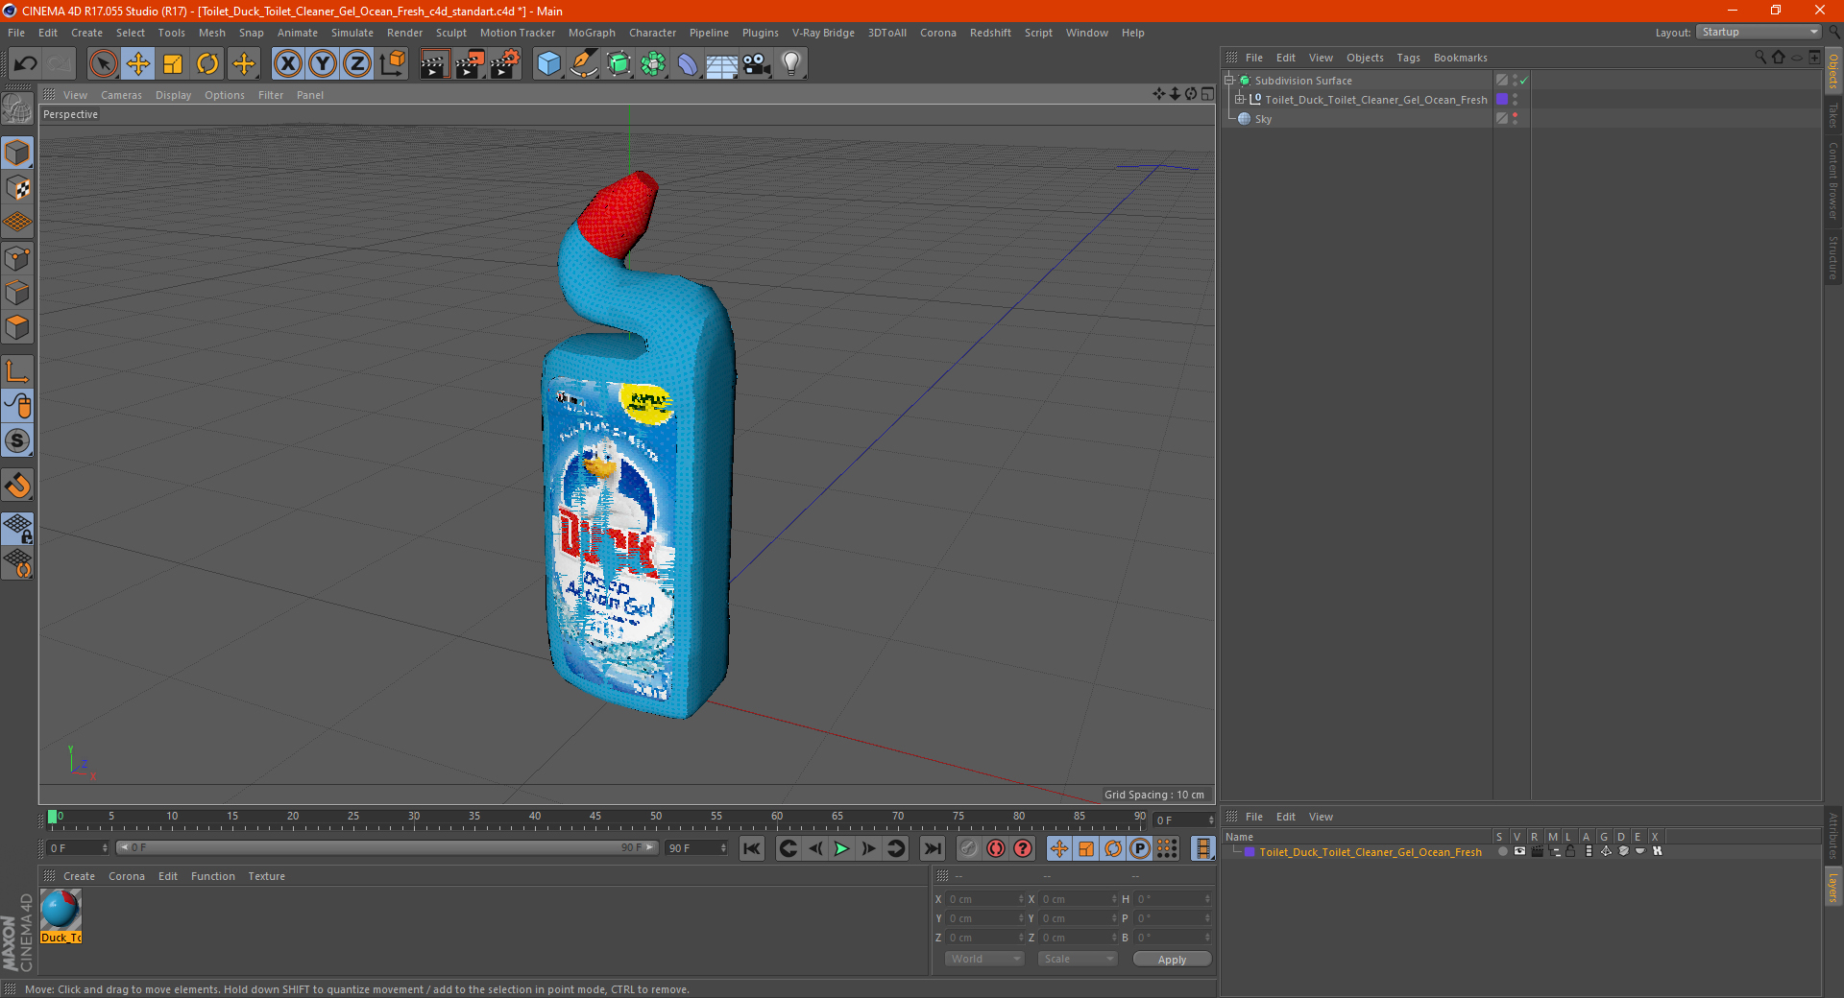Activate the Move tool
Screen dimensions: 1844x998
pyautogui.click(x=138, y=64)
